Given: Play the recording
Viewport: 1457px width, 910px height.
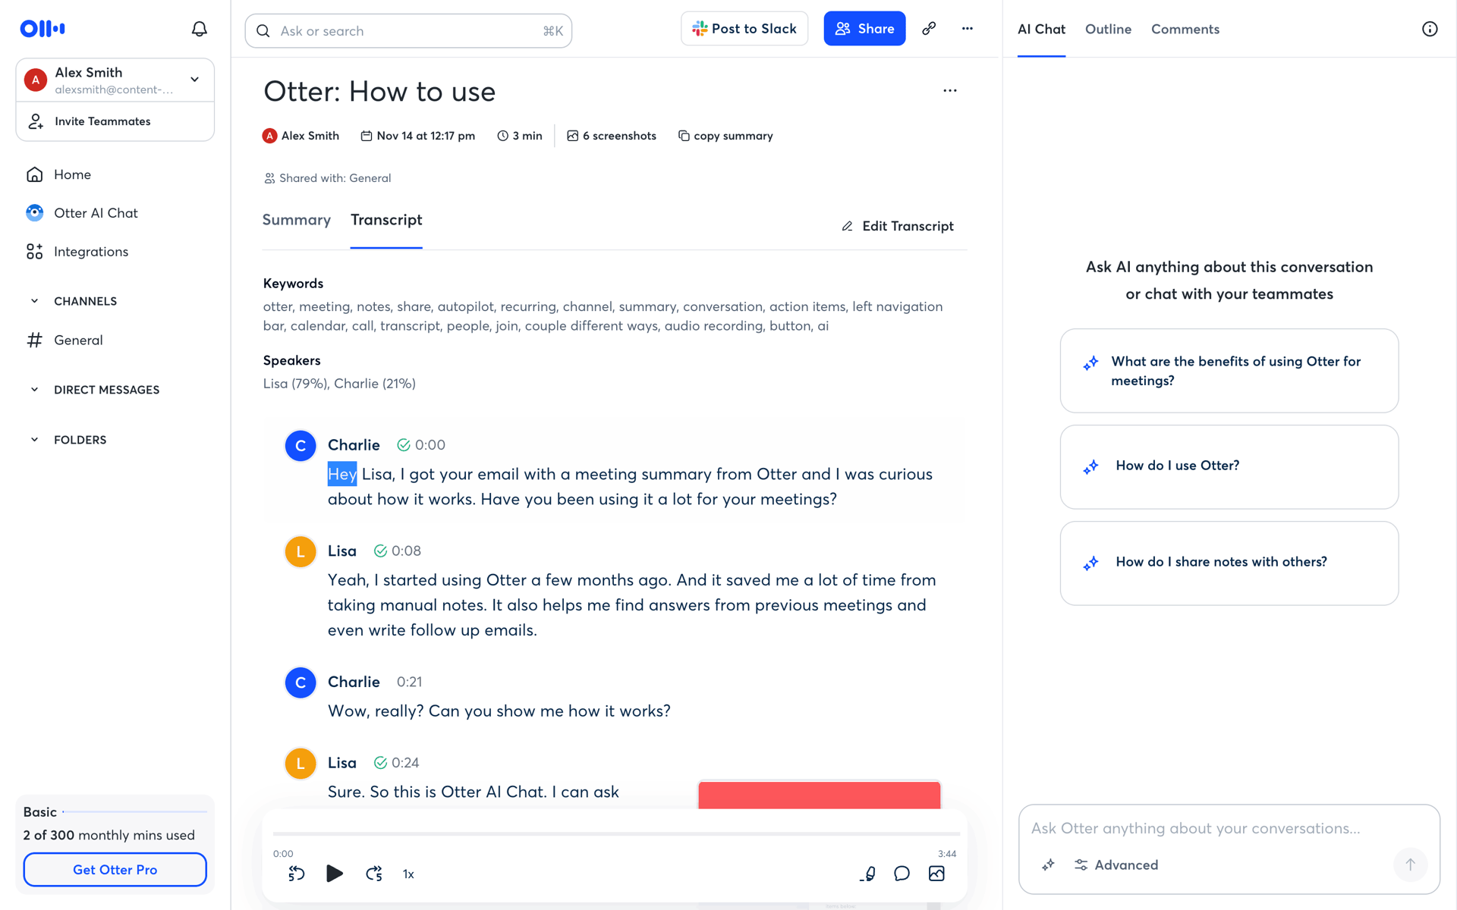Looking at the screenshot, I should (335, 874).
